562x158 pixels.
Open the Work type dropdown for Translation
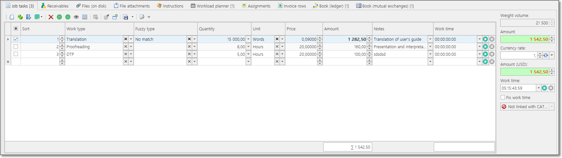(131, 39)
